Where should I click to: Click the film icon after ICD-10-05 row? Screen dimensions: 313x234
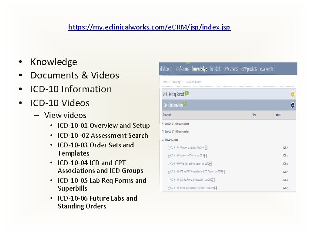click(213, 180)
